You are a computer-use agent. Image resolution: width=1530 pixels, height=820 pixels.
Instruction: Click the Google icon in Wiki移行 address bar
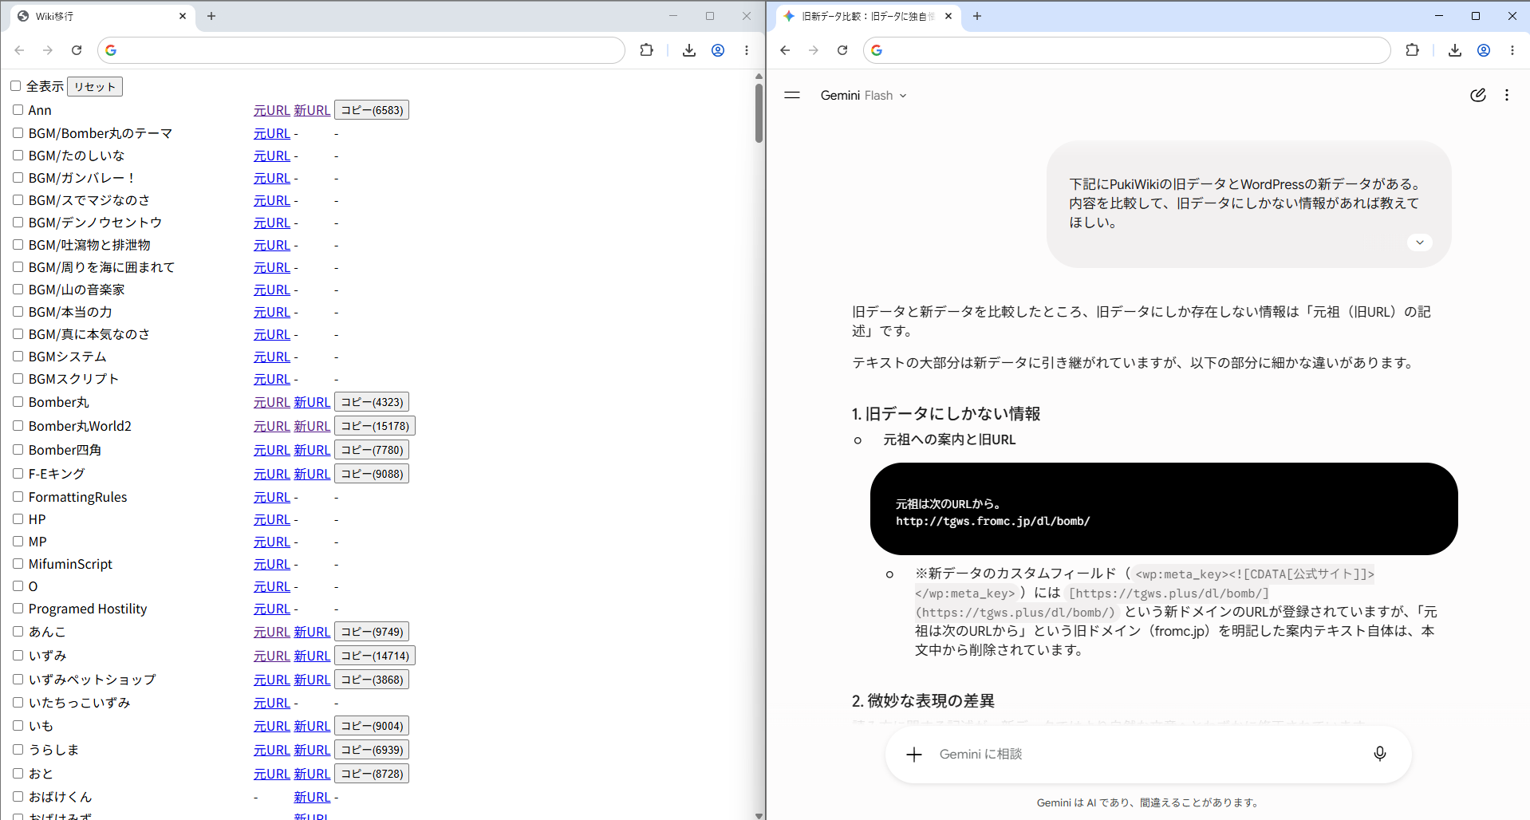(x=111, y=50)
